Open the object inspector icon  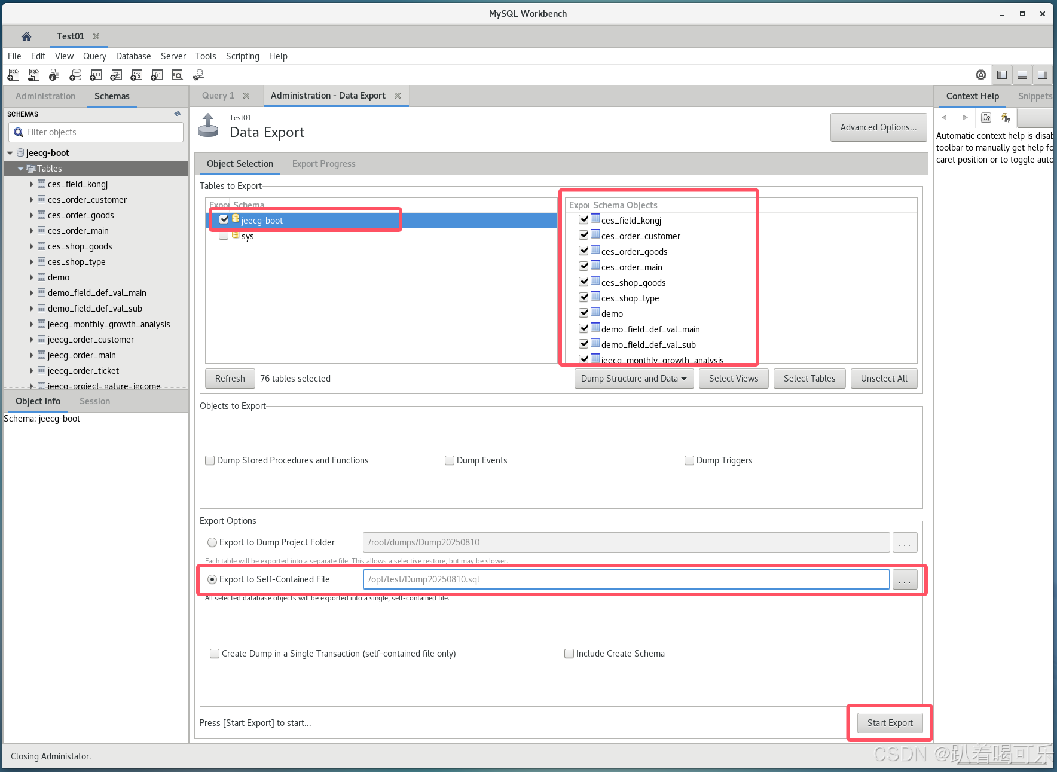tap(54, 75)
